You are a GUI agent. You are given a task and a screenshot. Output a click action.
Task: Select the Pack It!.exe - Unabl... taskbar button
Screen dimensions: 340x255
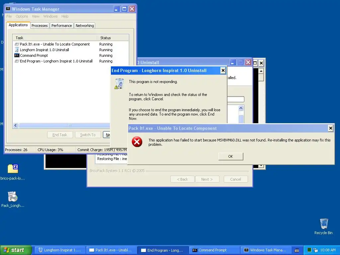[111, 250]
